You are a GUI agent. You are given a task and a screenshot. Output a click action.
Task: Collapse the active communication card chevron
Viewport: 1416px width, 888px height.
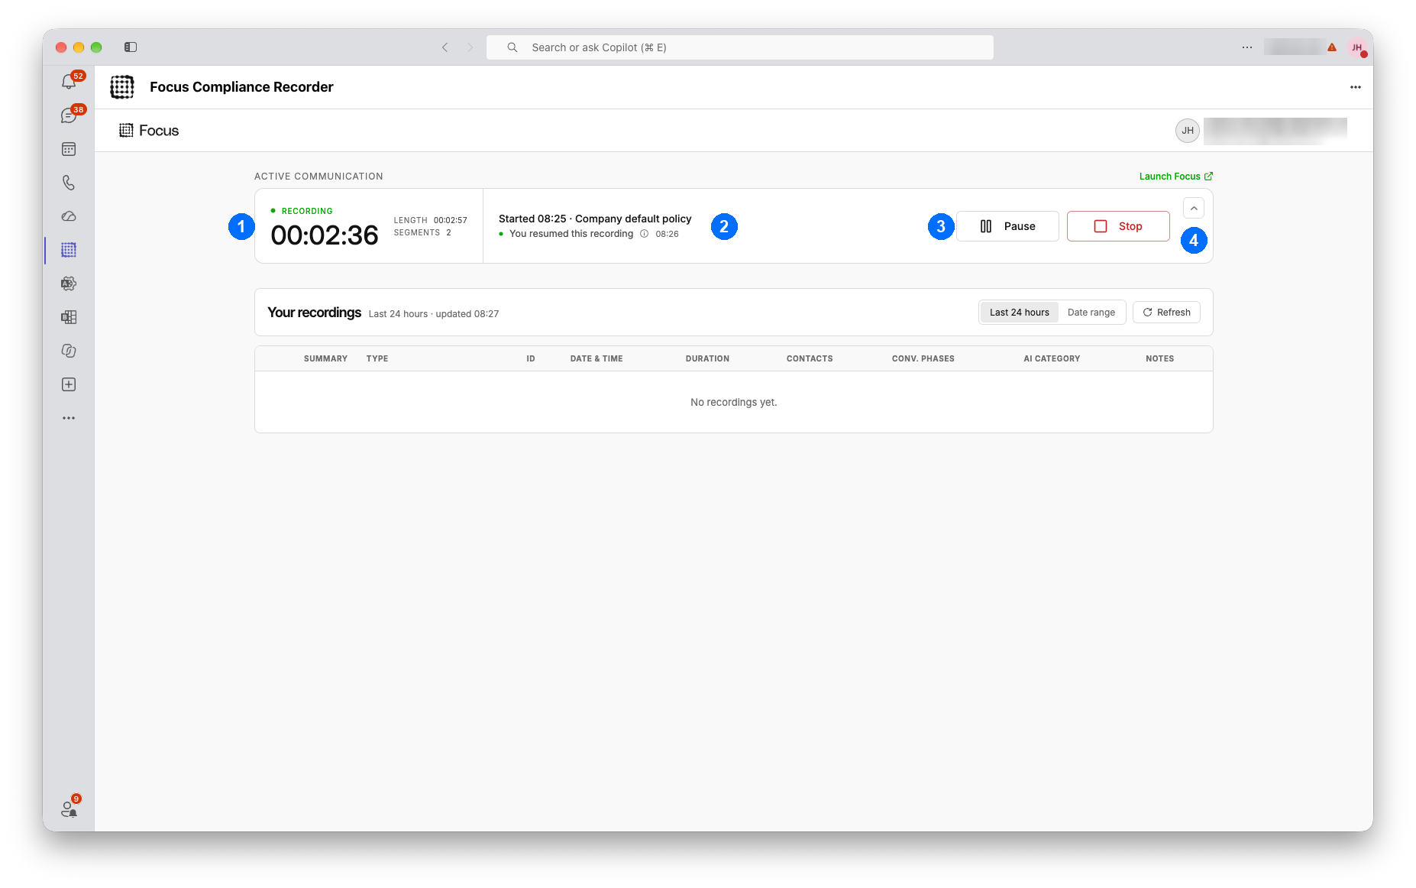[x=1194, y=209]
